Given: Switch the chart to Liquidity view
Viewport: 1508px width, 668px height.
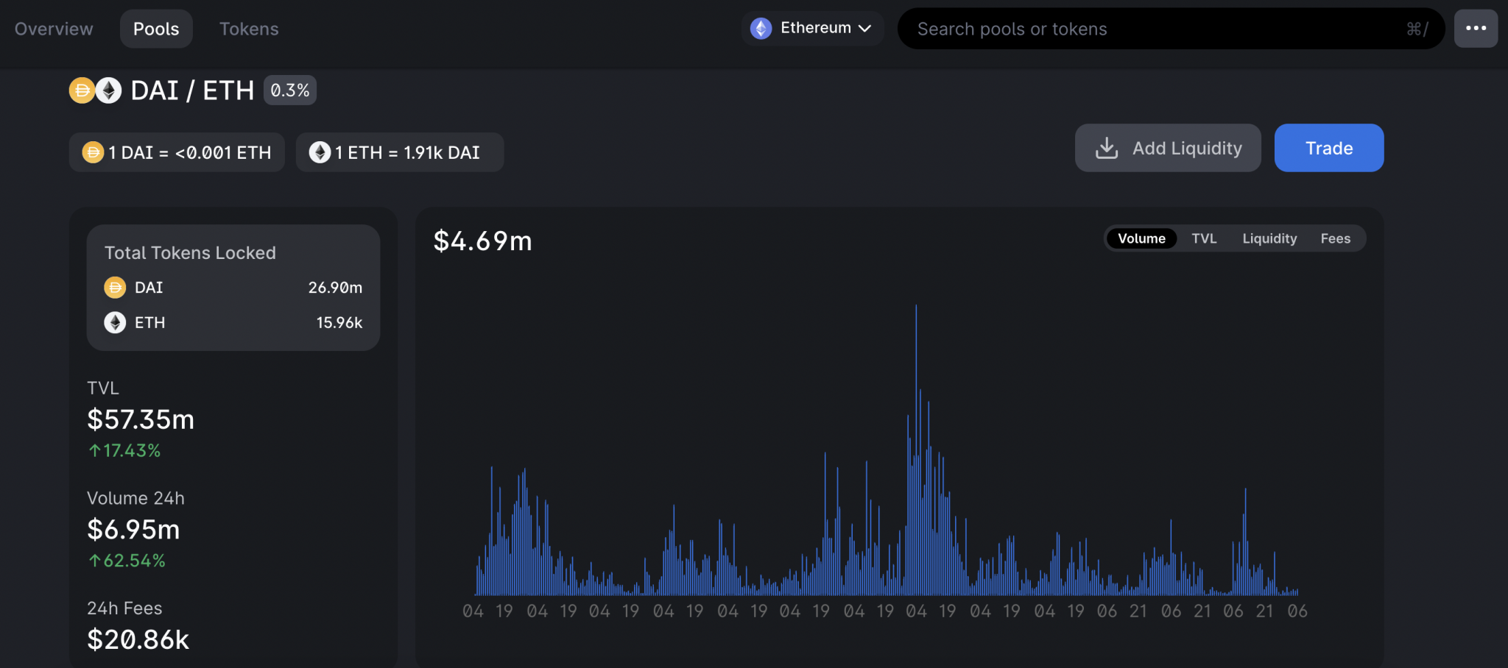Looking at the screenshot, I should (x=1269, y=238).
